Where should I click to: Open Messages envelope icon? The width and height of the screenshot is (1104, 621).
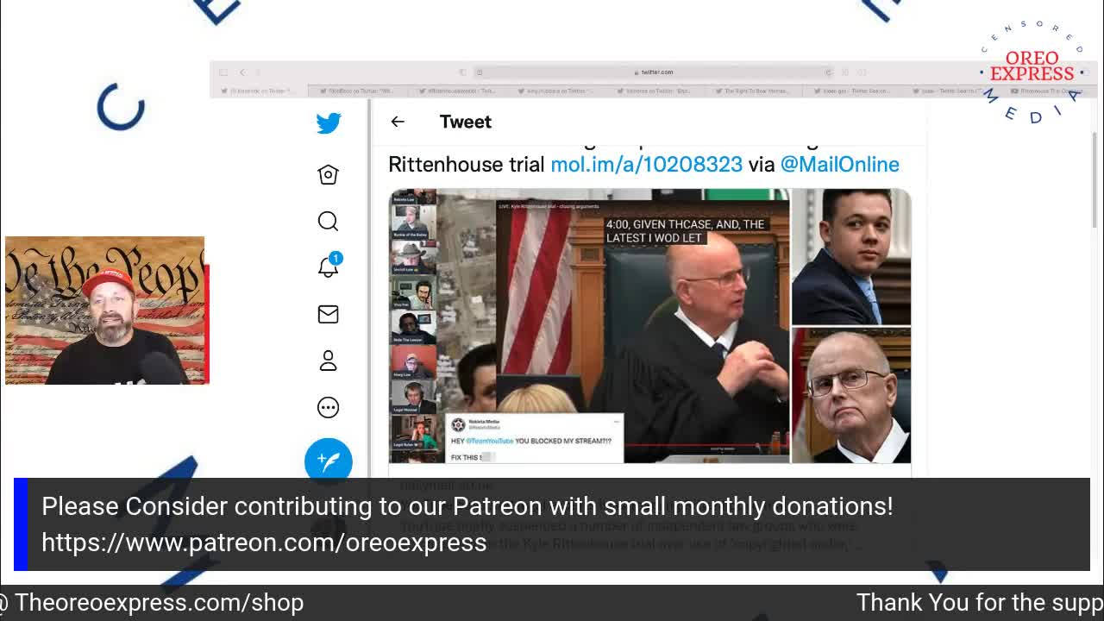tap(328, 314)
